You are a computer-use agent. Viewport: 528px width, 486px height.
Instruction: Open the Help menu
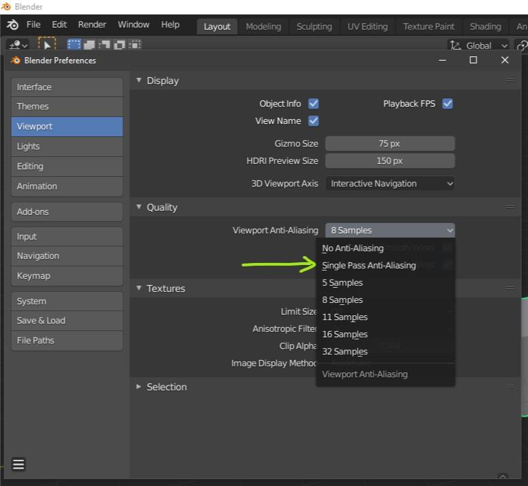click(170, 25)
